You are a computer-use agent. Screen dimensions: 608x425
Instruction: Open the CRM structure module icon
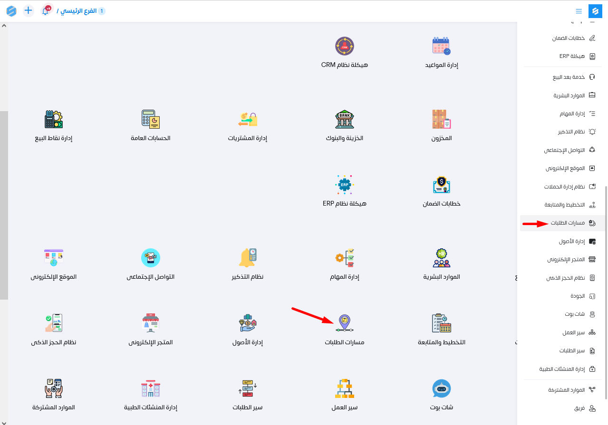tap(345, 47)
